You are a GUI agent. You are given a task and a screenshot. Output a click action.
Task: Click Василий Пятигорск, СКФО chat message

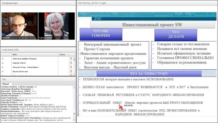[x=18, y=91]
